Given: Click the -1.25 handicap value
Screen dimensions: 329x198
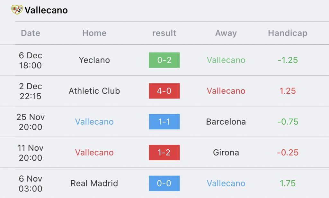Looking at the screenshot, I should coord(288,60).
